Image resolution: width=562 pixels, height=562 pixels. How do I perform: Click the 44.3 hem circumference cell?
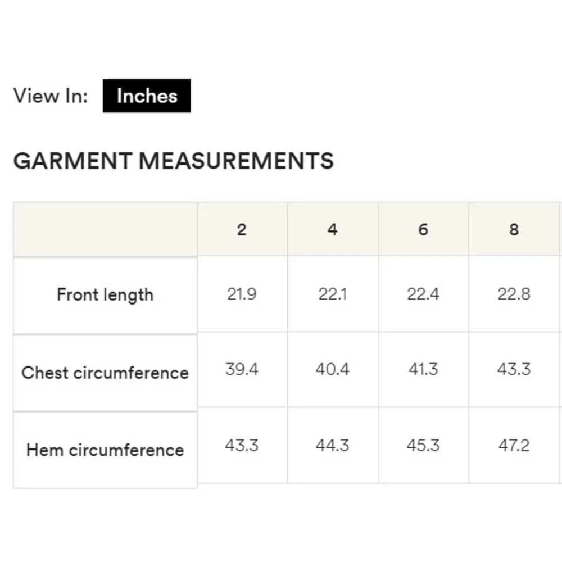coord(333,446)
